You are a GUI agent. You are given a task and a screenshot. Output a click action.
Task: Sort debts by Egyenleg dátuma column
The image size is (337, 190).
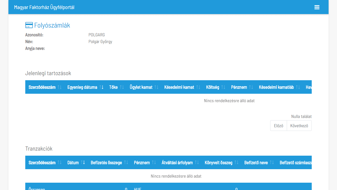pos(85,87)
